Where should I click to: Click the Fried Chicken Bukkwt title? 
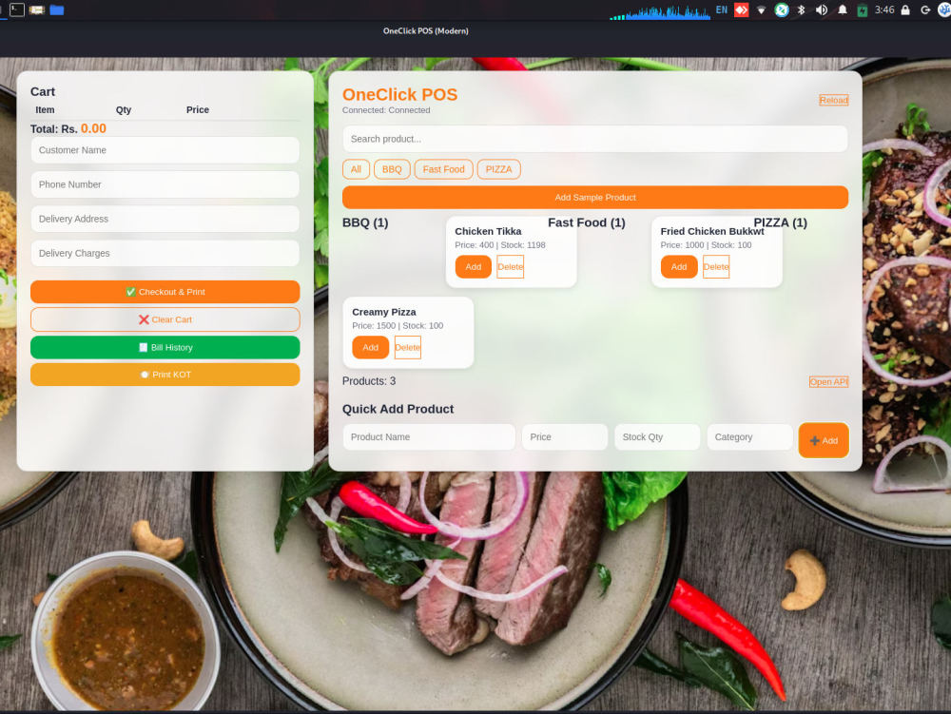click(x=712, y=231)
